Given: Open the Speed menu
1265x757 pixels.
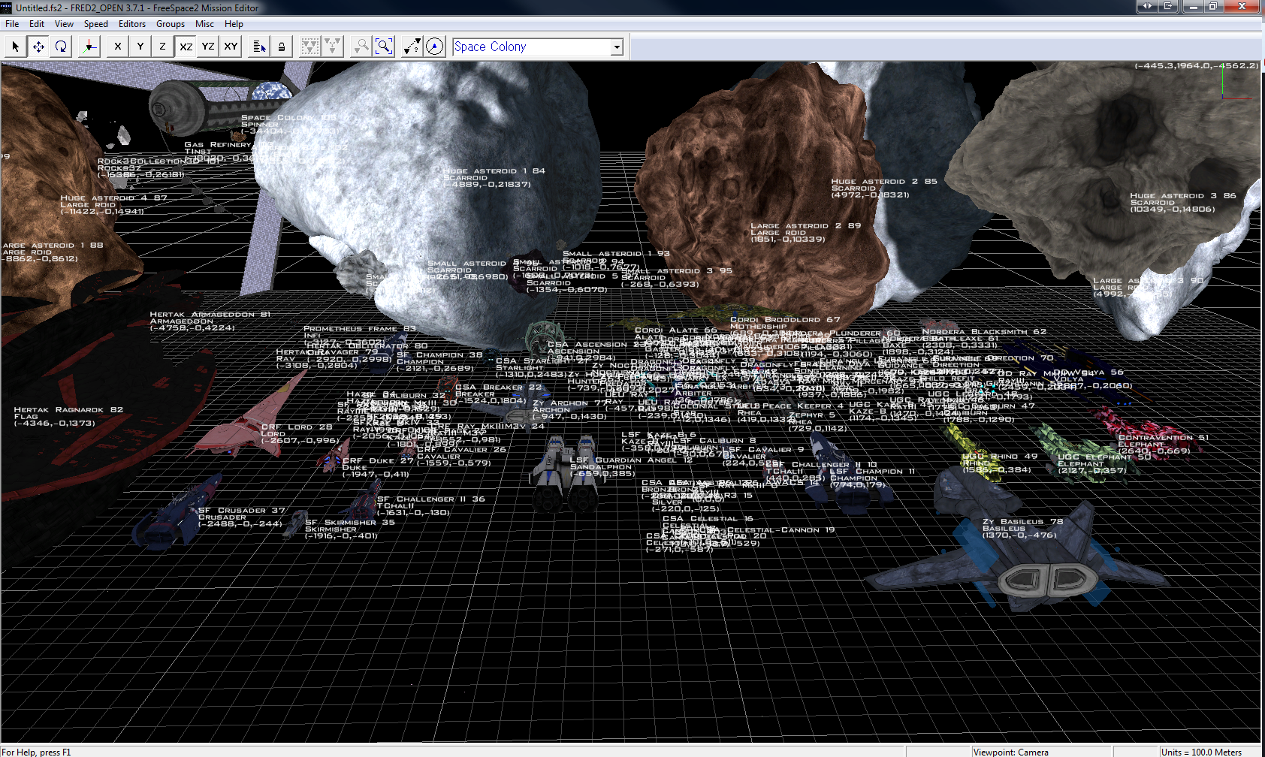Looking at the screenshot, I should click(x=96, y=24).
